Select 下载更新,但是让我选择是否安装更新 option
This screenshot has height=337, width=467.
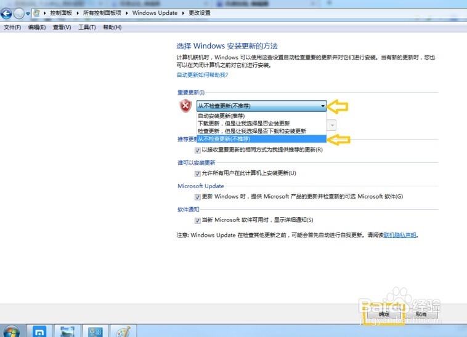(261, 124)
